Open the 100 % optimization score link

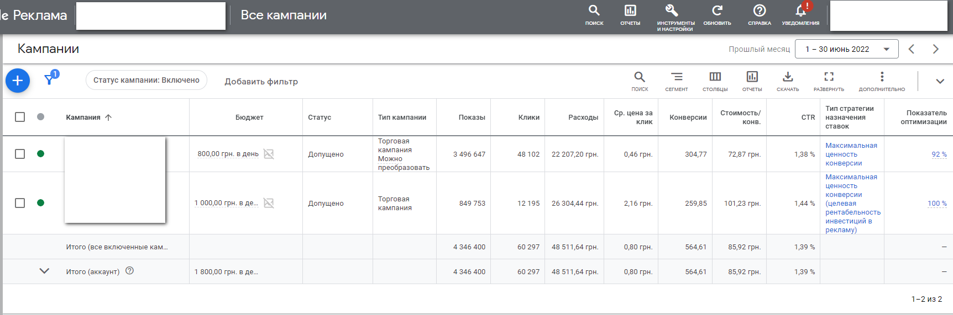[x=937, y=204]
